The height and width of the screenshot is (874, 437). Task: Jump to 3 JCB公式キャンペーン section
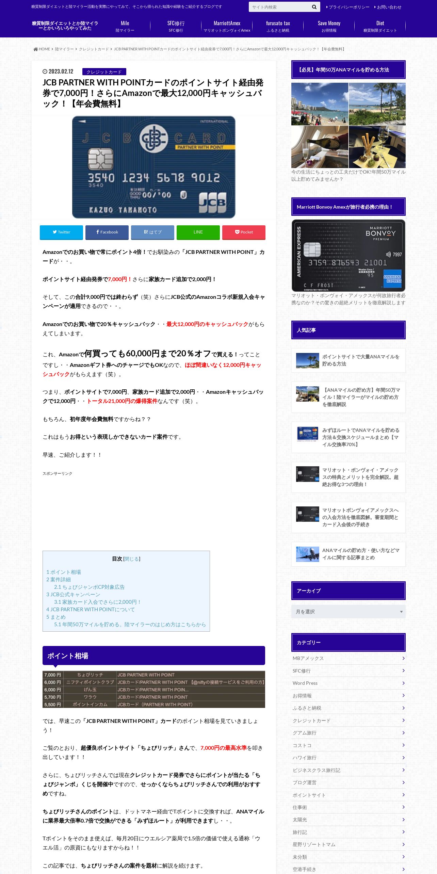pos(73,595)
